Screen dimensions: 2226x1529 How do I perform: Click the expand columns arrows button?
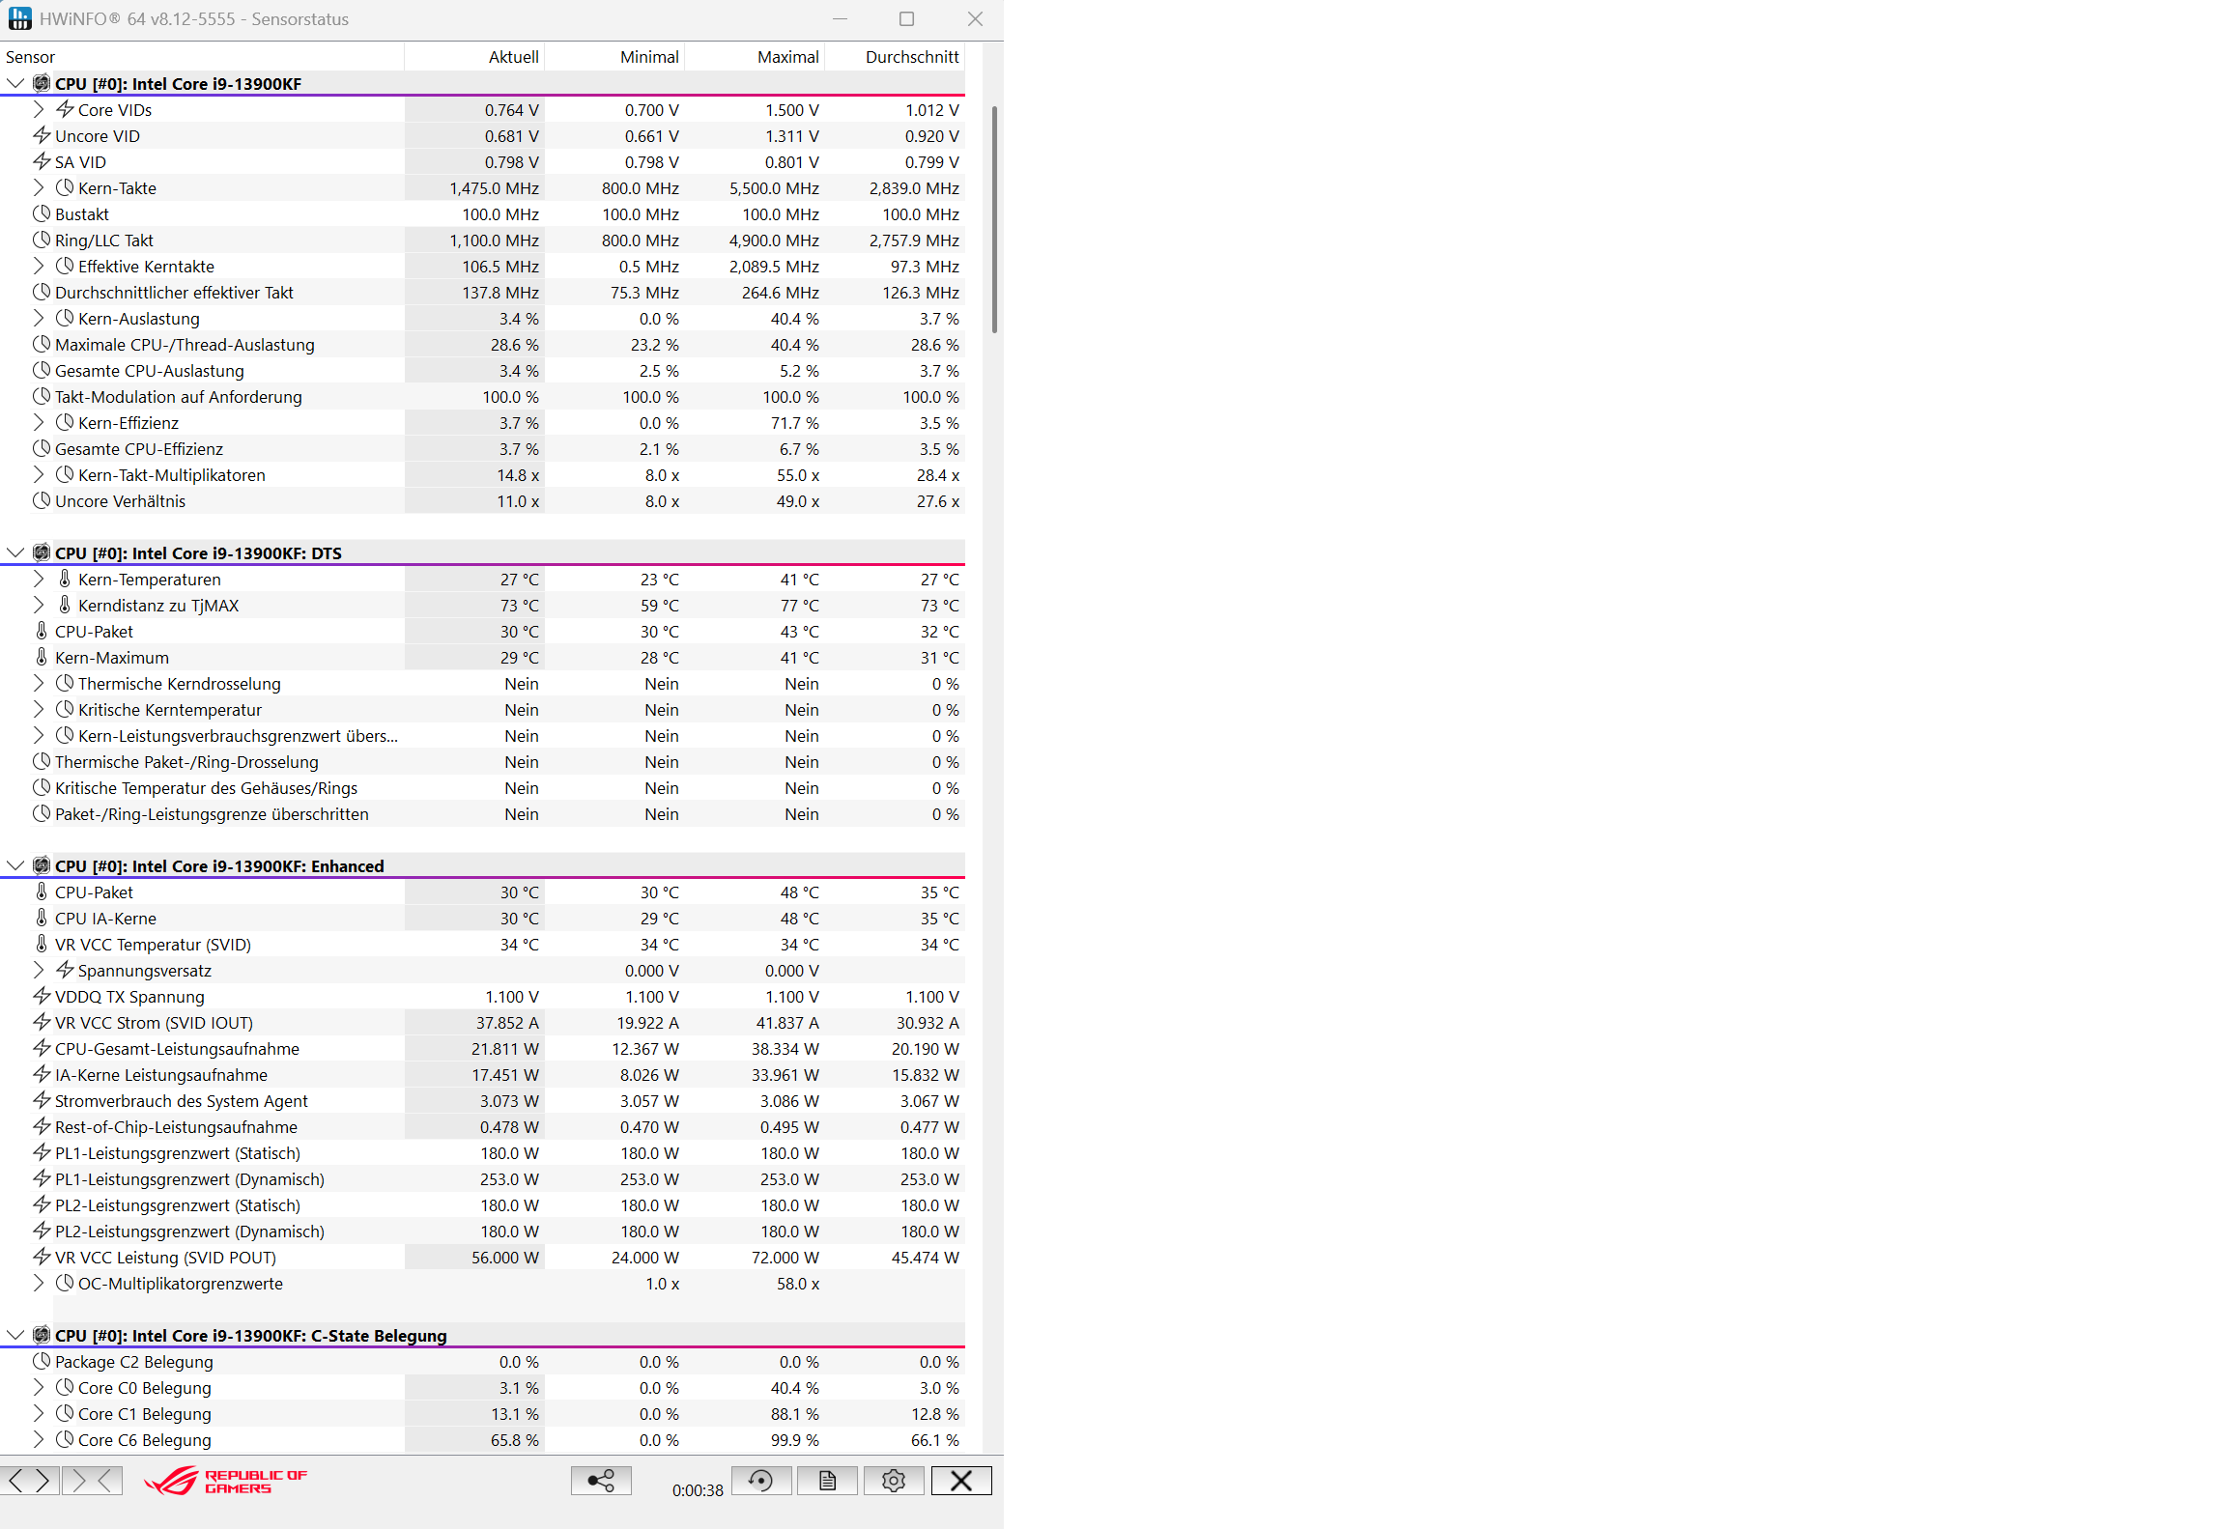[x=29, y=1481]
